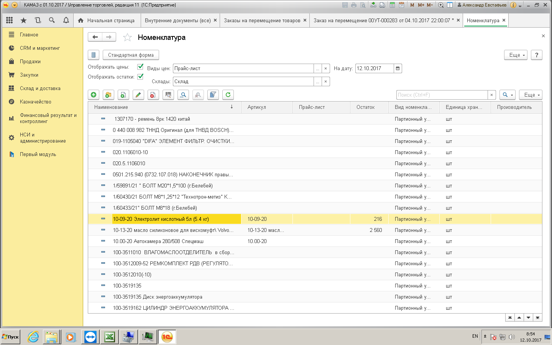Open list settings filter icon
This screenshot has width=552, height=345.
pos(213,95)
